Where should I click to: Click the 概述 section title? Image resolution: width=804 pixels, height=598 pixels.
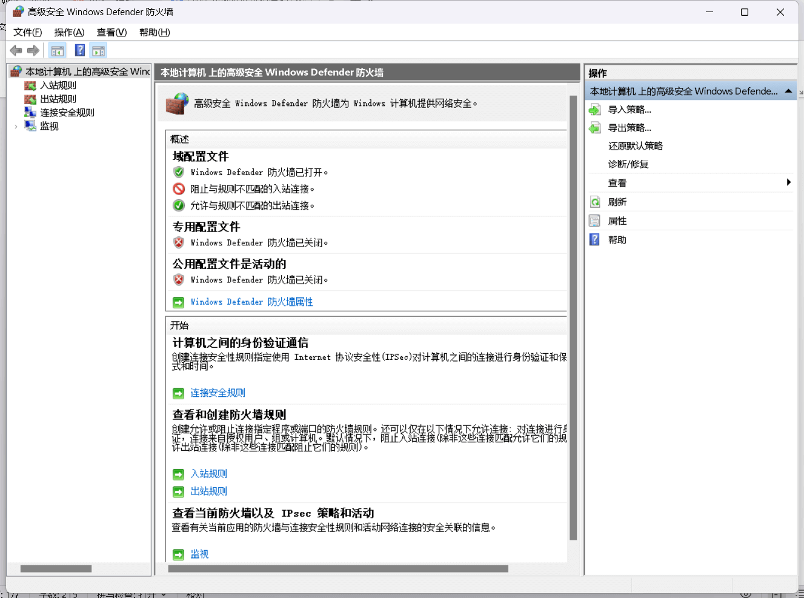tap(179, 139)
